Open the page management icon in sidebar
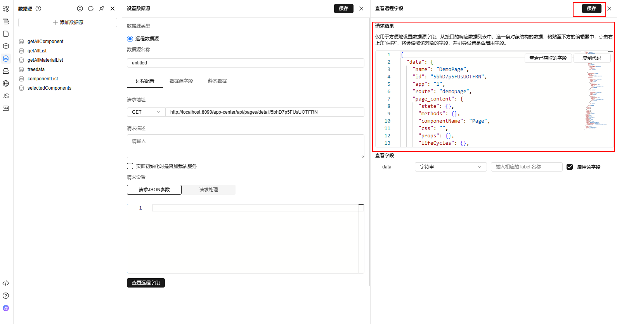The image size is (617, 324). click(x=6, y=34)
